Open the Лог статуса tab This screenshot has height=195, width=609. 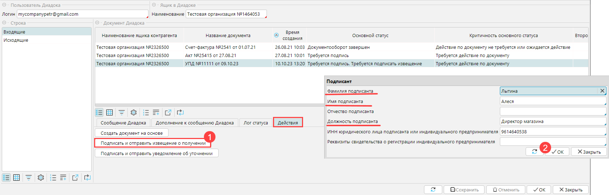pyautogui.click(x=255, y=123)
